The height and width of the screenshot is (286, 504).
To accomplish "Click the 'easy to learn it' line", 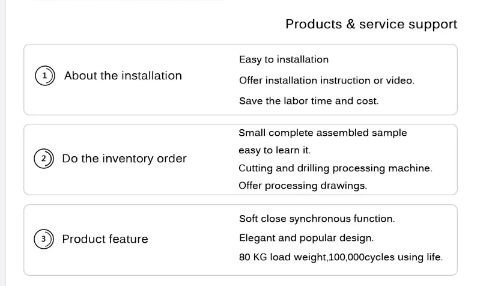I will [275, 150].
